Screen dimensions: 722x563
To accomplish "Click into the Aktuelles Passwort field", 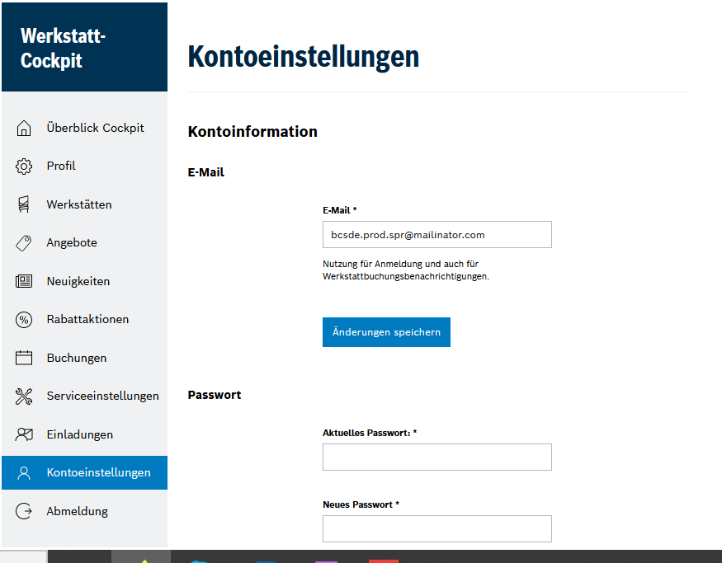I will click(437, 457).
